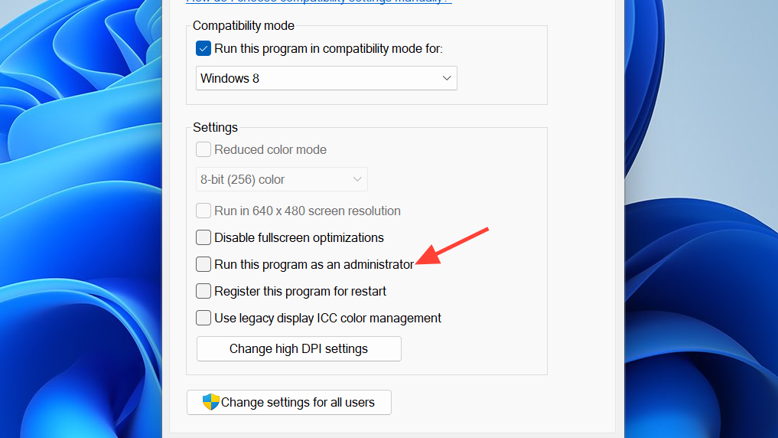Viewport: 778px width, 438px height.
Task: Click the Run in 640 x 480 checkbox
Action: pyautogui.click(x=203, y=211)
